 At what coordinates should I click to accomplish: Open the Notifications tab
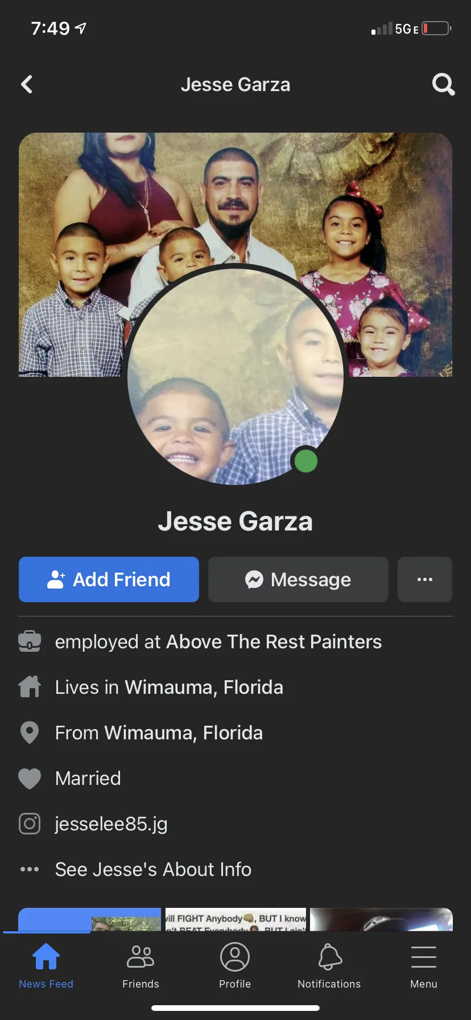(329, 967)
